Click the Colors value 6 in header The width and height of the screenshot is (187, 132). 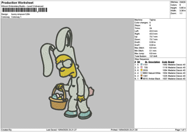(180, 5)
